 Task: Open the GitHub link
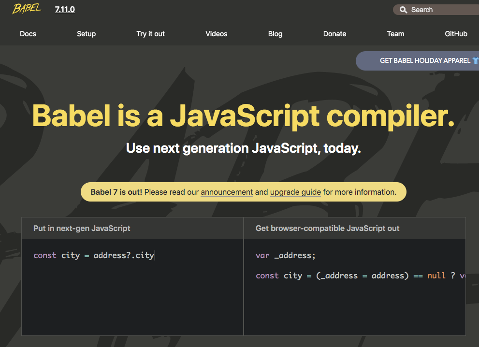456,34
